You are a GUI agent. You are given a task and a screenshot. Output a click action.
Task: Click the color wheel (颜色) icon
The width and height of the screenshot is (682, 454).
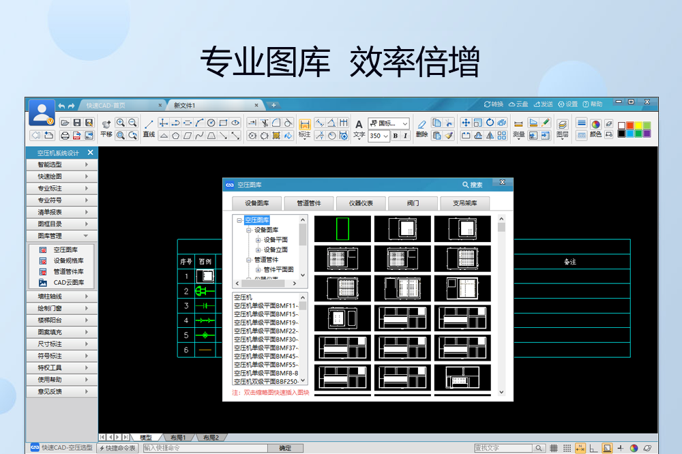click(x=595, y=124)
